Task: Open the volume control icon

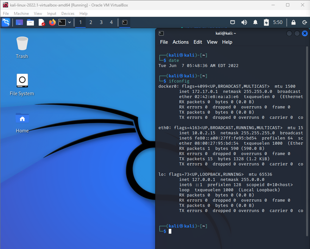Action: click(x=244, y=23)
